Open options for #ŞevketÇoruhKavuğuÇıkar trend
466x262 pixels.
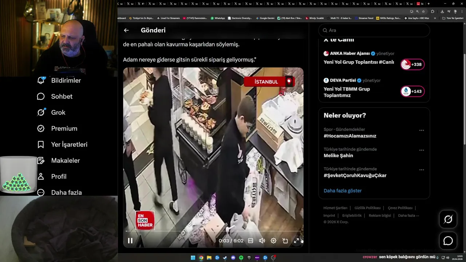coord(422,170)
